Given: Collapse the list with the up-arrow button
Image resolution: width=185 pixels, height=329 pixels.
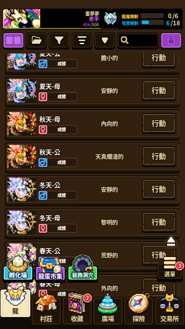Looking at the screenshot, I should coord(171,242).
